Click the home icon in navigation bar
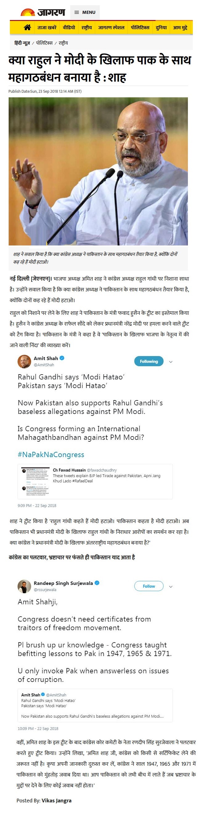 point(27,27)
